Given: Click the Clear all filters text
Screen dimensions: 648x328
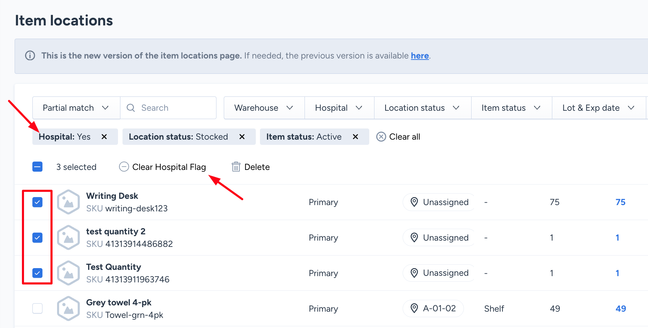Looking at the screenshot, I should [x=405, y=137].
